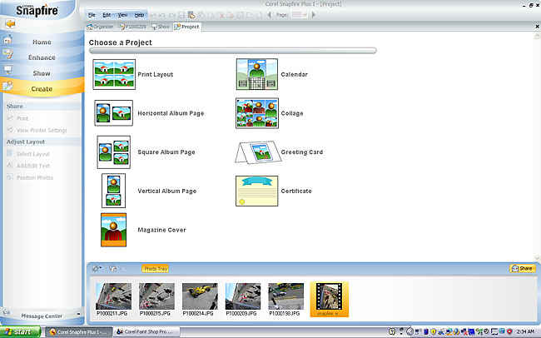Select the Square Album Page icon
The image size is (541, 338).
click(113, 152)
